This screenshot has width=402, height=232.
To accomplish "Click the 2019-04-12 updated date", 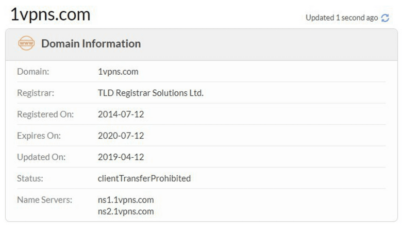I will tap(121, 157).
